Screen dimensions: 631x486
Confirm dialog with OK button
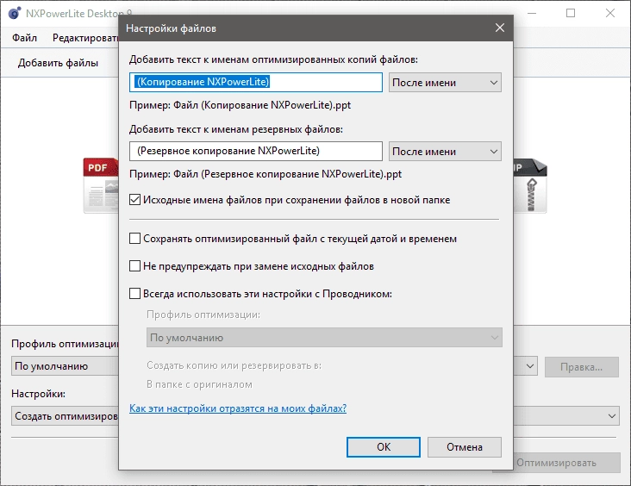coord(384,447)
